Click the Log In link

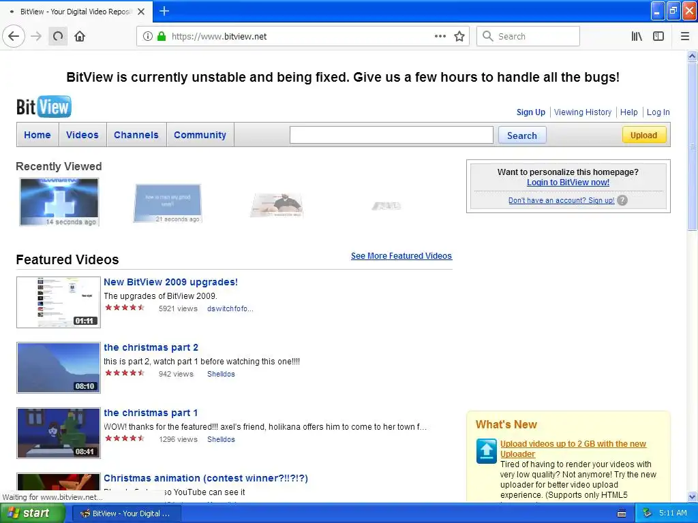pos(658,112)
